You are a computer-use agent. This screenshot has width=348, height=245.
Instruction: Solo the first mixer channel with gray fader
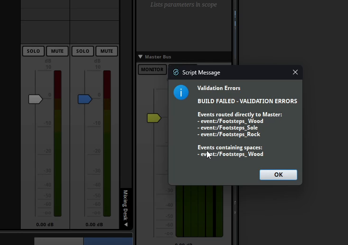pyautogui.click(x=33, y=51)
